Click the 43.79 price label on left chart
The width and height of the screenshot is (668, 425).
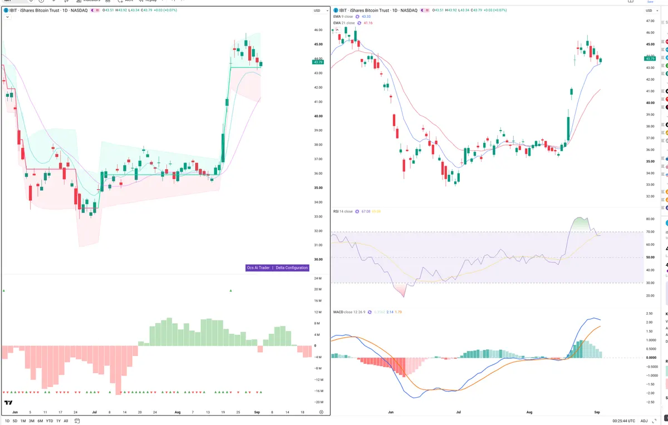pyautogui.click(x=318, y=62)
